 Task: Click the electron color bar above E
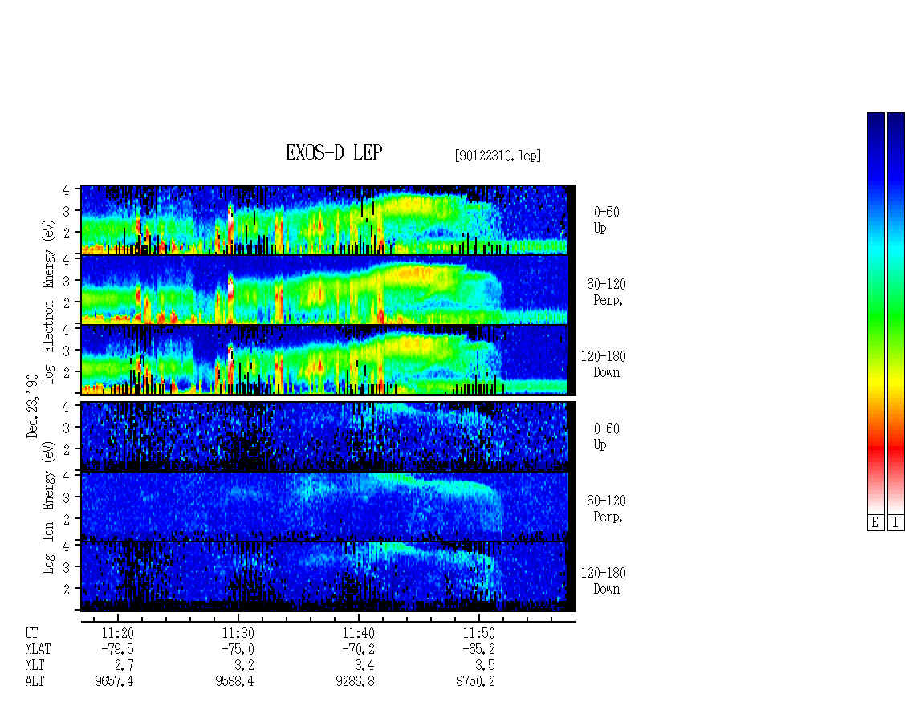tap(875, 313)
